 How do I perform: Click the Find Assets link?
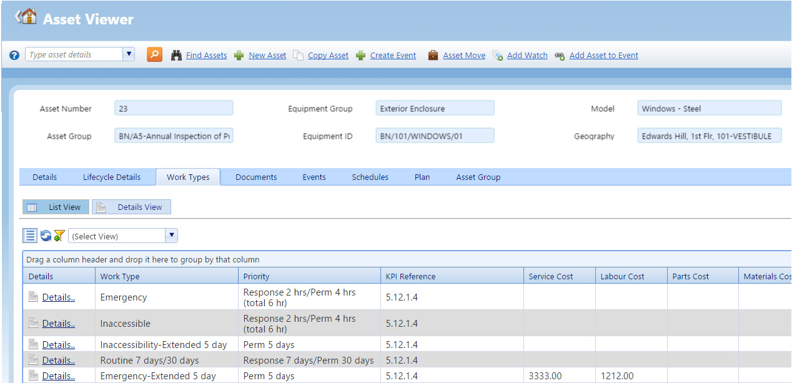tap(207, 55)
